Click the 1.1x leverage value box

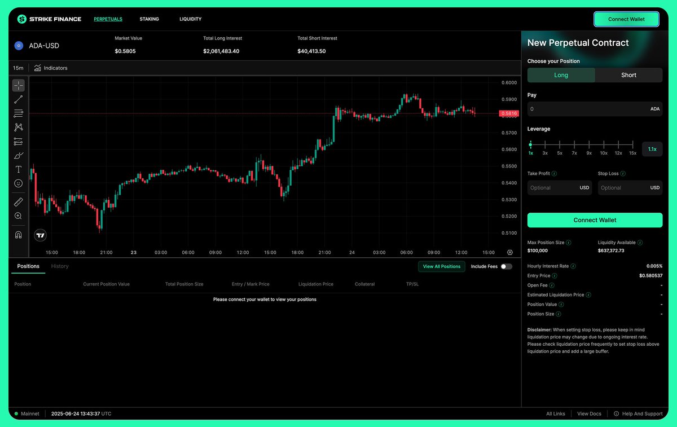pos(652,149)
